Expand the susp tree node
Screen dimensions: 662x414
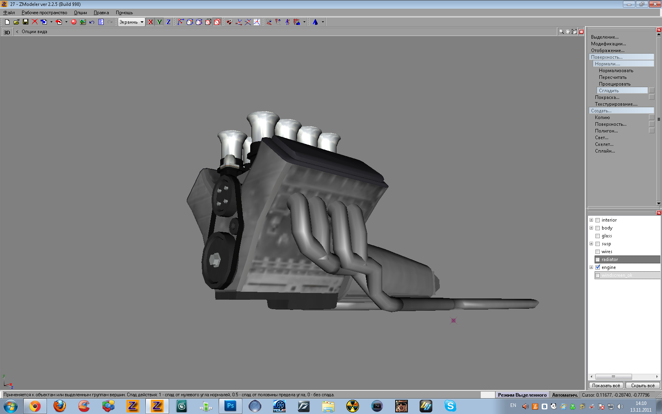pos(591,244)
